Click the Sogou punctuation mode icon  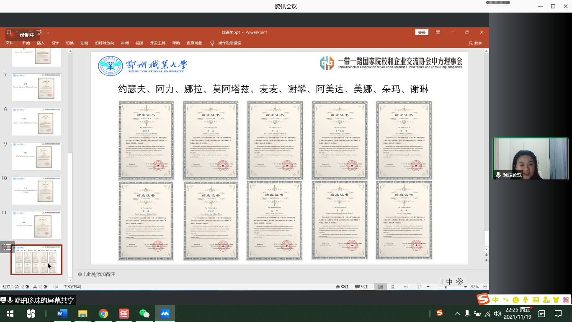[505, 300]
